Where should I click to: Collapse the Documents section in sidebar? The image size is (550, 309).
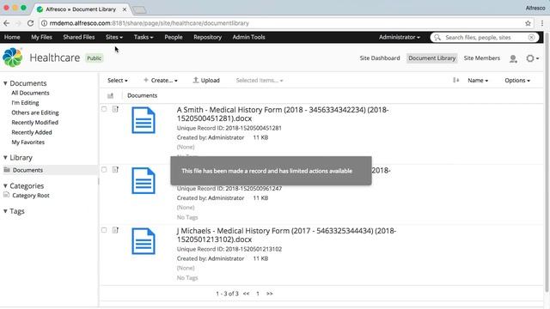pos(5,83)
